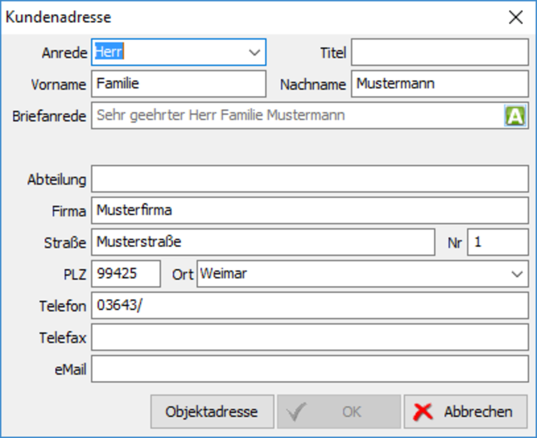Close the Kundenadresse dialog window

click(x=516, y=18)
